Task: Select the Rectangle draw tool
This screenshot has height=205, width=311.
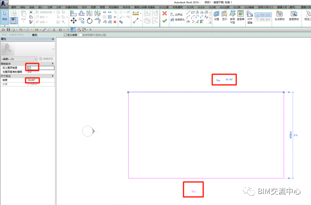Action: click(192, 12)
